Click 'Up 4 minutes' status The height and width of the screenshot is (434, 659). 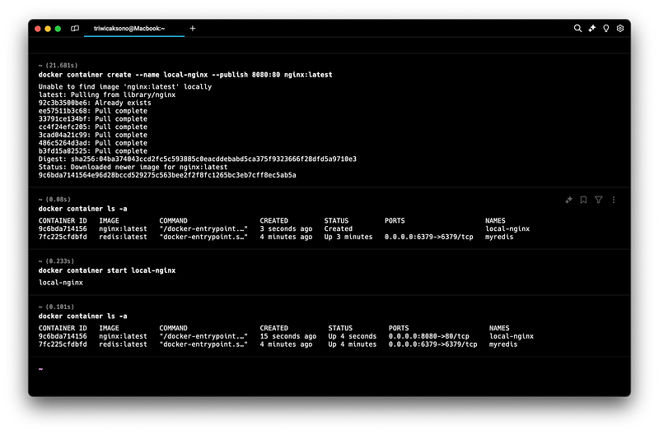pos(353,344)
